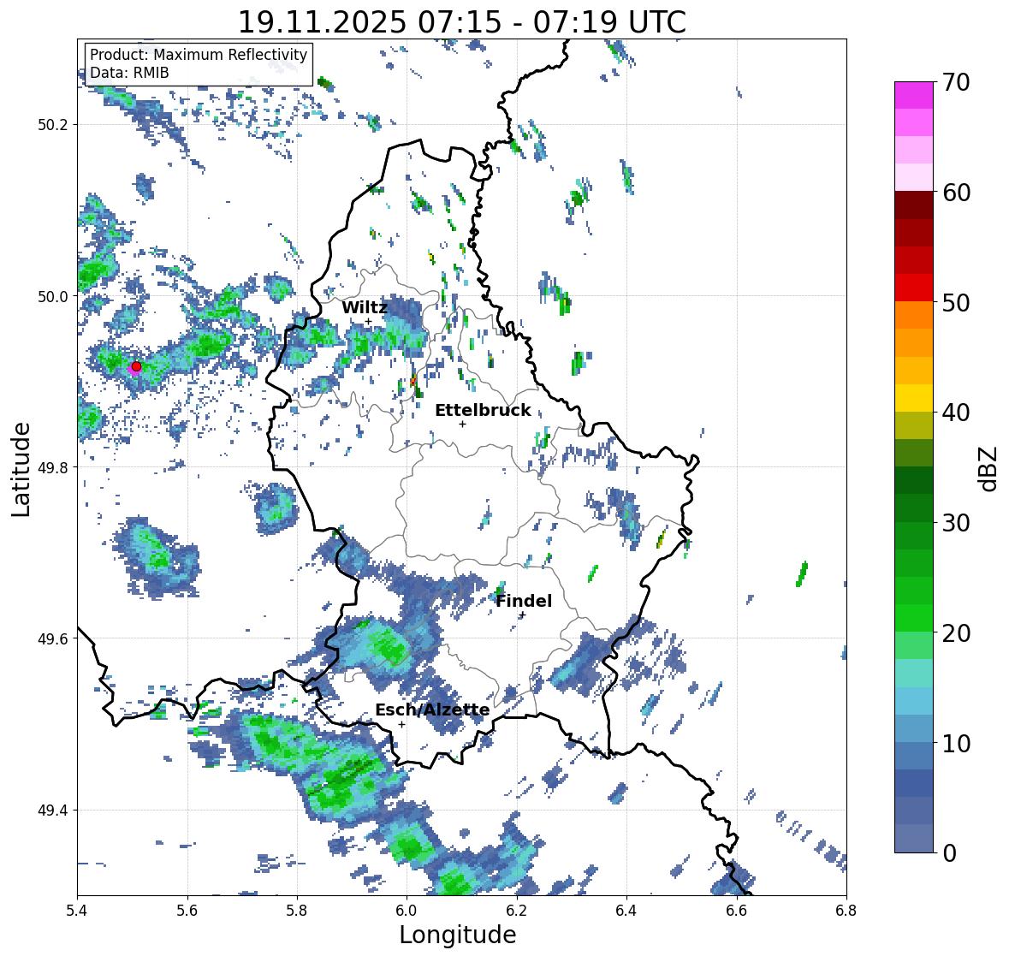1009x956 pixels.
Task: Click the cross marker below Ettelbruck label
Action: pos(462,424)
